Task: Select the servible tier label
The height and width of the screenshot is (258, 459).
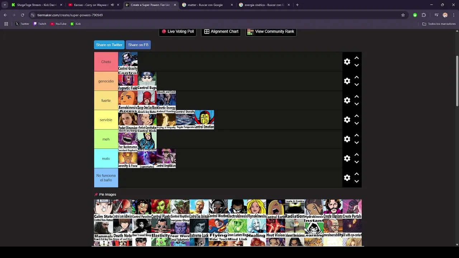Action: coord(106,120)
